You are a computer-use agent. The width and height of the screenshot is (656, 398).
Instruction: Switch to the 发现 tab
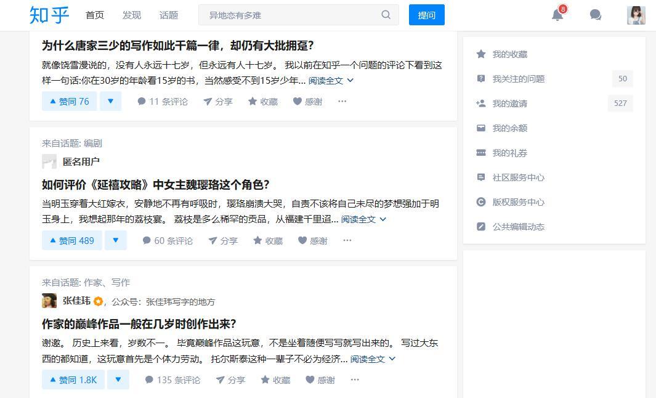[131, 15]
